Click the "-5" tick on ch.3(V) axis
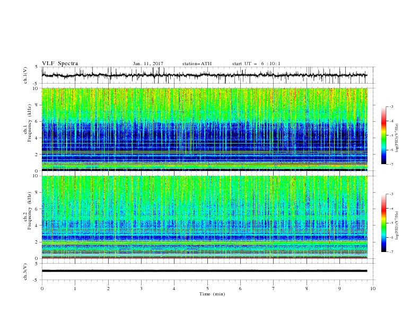Viewport: 420px width, 324px height. [x=36, y=280]
